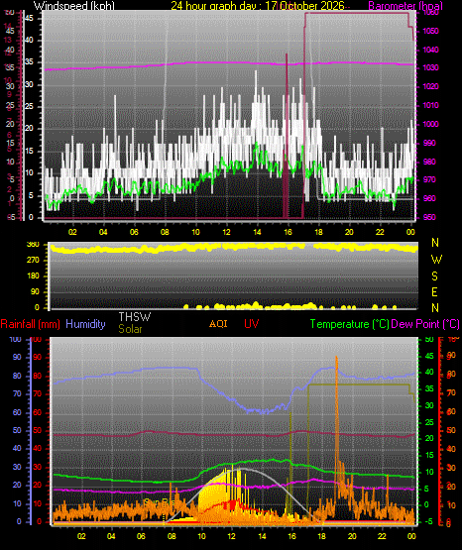This screenshot has height=550, width=462.
Task: Select the "AQI" legend label
Action: pos(218,323)
